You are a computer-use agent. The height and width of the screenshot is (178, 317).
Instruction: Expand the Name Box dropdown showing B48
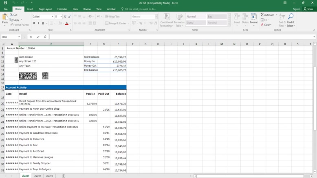coord(19,37)
